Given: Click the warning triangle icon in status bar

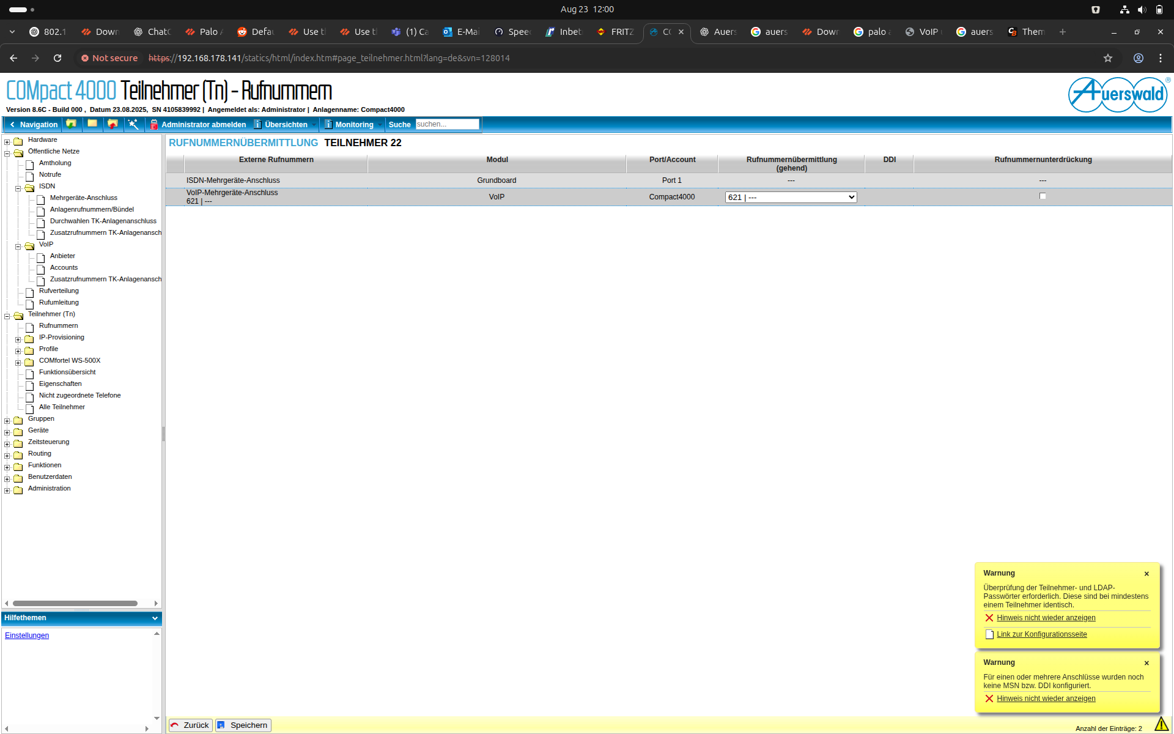Looking at the screenshot, I should [x=1161, y=724].
